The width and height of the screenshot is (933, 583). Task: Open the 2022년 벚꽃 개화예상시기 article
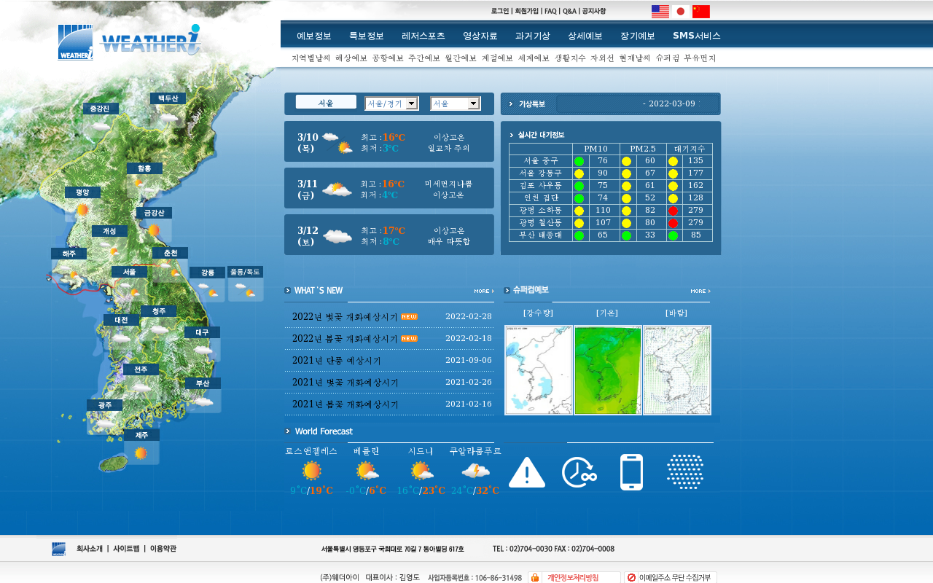pyautogui.click(x=345, y=317)
